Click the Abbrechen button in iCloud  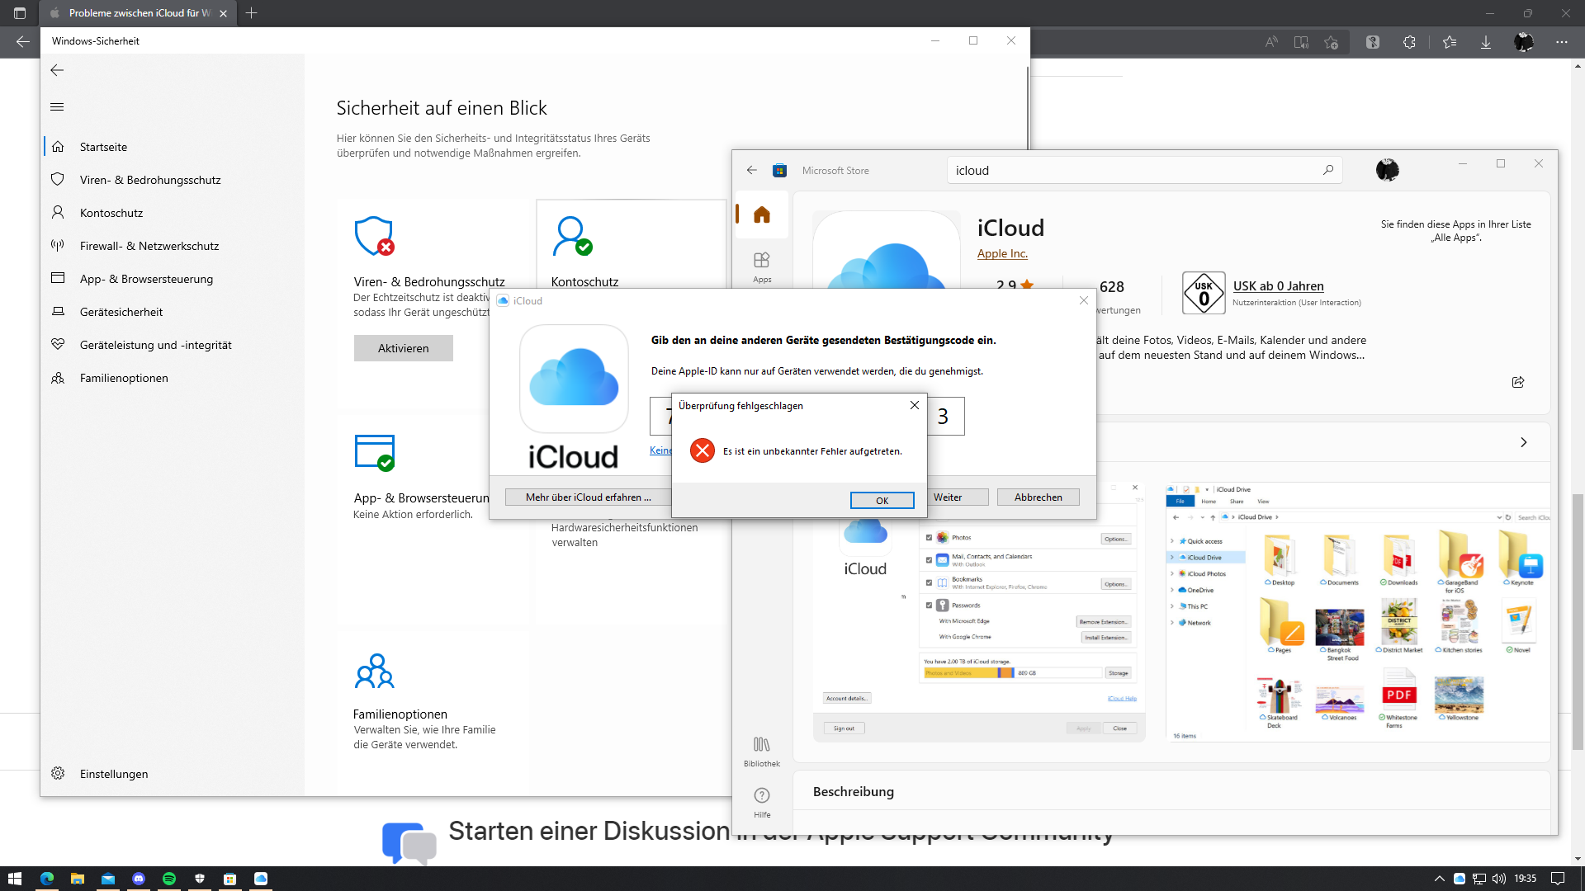(x=1038, y=497)
